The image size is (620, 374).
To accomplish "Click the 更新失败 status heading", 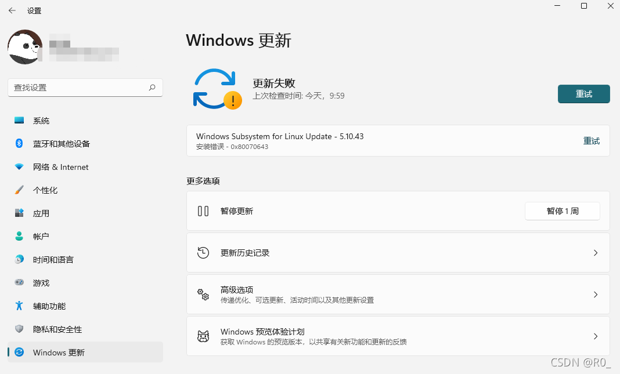I will point(274,83).
